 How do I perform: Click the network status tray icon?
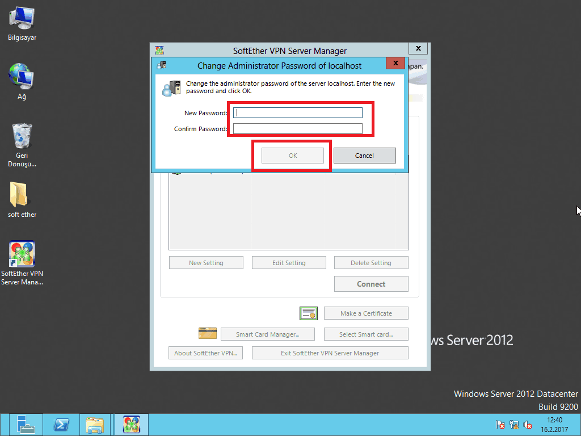tap(514, 425)
